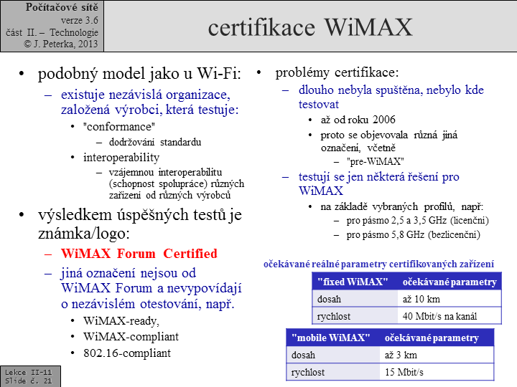Click 'verze 3.6' in header box
Viewport: 517px width, 387px height.
click(x=80, y=20)
